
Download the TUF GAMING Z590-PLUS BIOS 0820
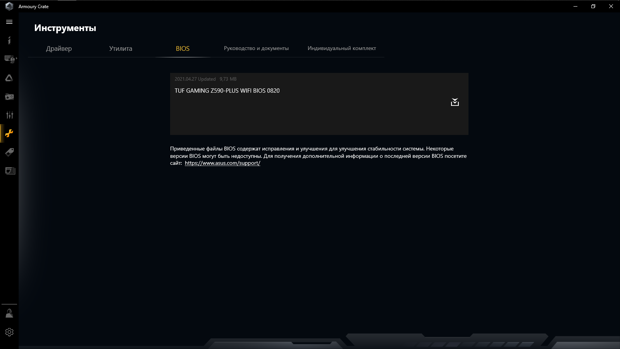point(455,102)
